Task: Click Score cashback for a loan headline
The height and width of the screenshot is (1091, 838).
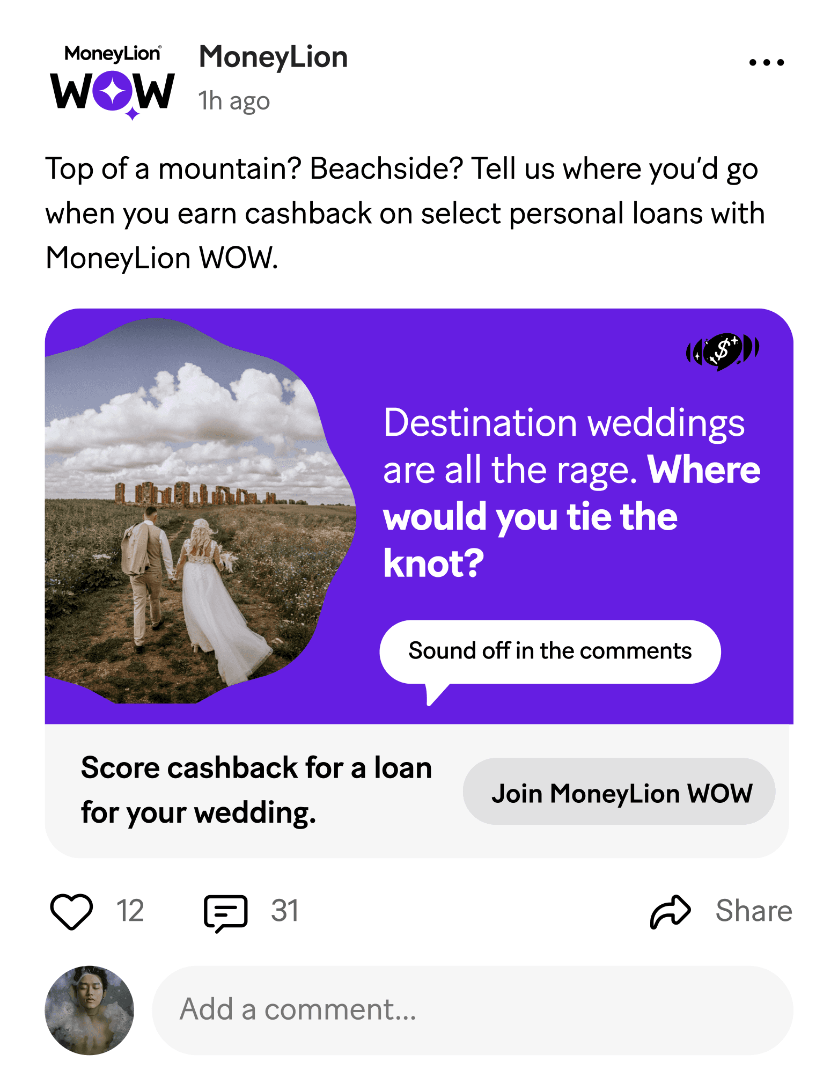Action: 256,790
